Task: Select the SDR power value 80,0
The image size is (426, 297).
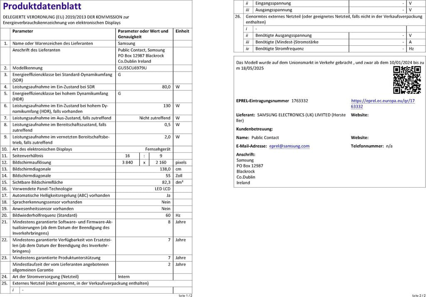Action: point(166,87)
